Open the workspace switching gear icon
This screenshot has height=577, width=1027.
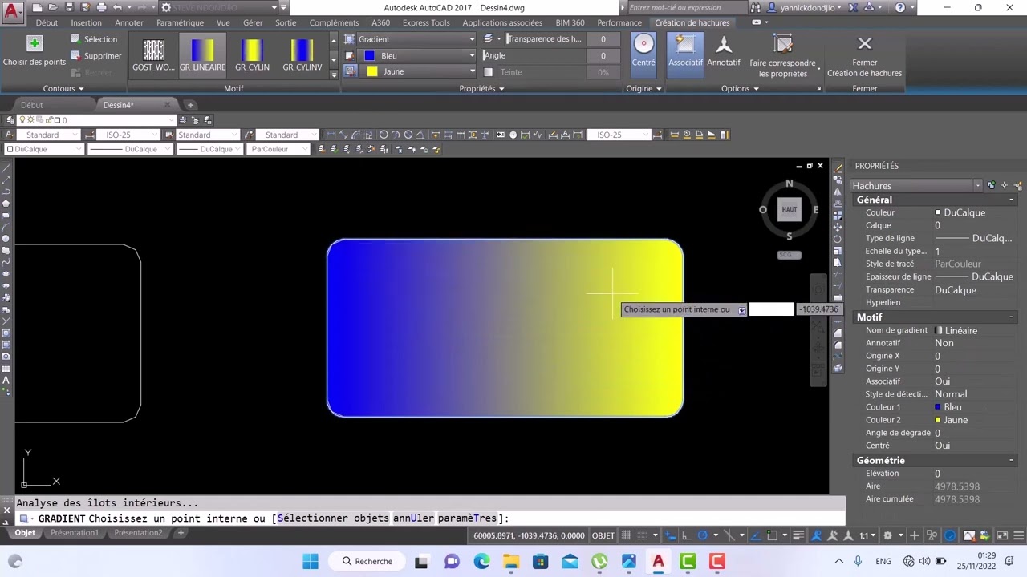click(x=887, y=535)
